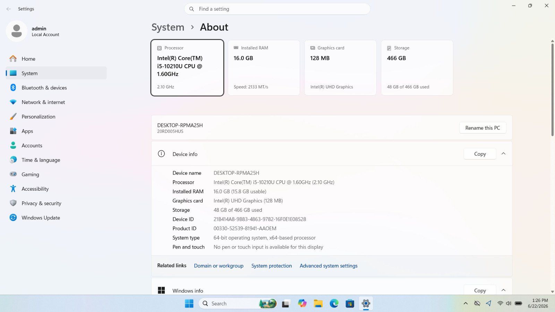Viewport: 555px width, 312px height.
Task: Open File Explorer from taskbar
Action: pyautogui.click(x=318, y=304)
